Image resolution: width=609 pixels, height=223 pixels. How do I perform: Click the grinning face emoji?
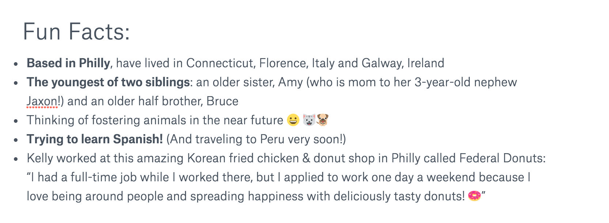293,120
